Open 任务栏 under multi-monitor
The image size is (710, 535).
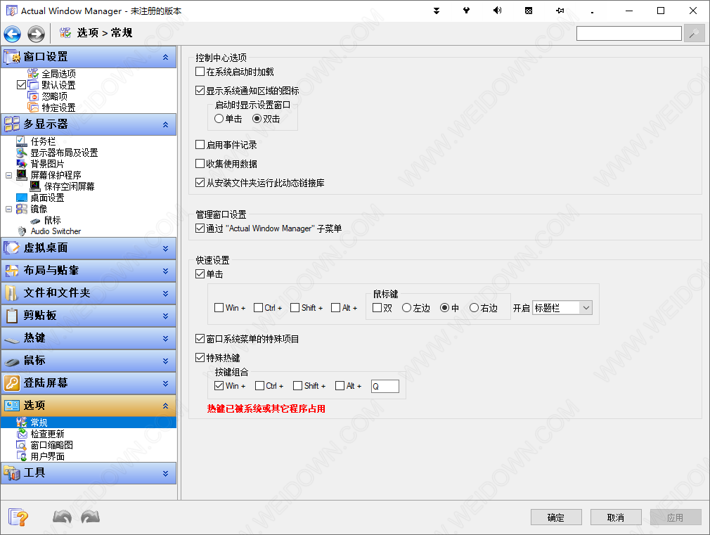pos(43,141)
